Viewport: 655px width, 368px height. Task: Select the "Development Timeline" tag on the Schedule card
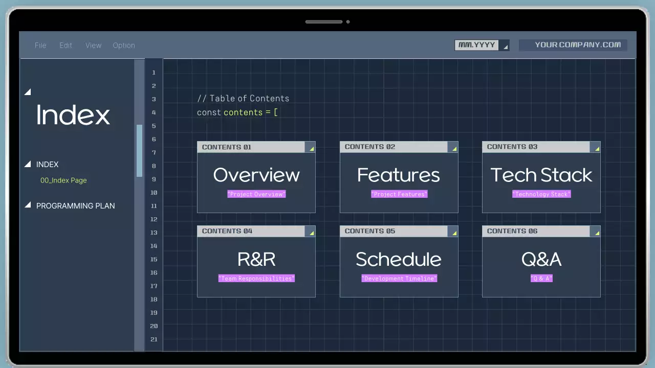[x=399, y=279]
